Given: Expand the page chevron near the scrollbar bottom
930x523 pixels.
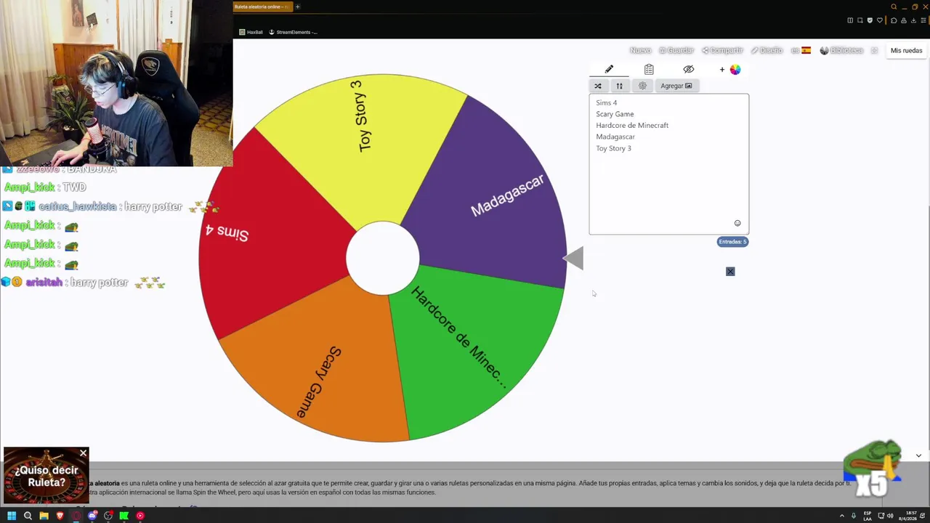Looking at the screenshot, I should 918,455.
